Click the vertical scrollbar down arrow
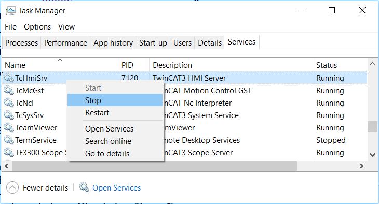Screen dimensions: 379x204 point(372,155)
